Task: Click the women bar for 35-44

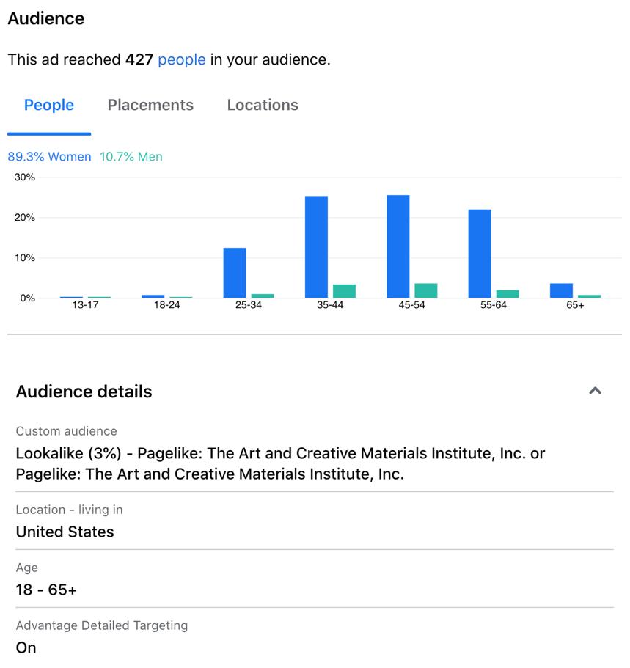Action: (x=316, y=246)
